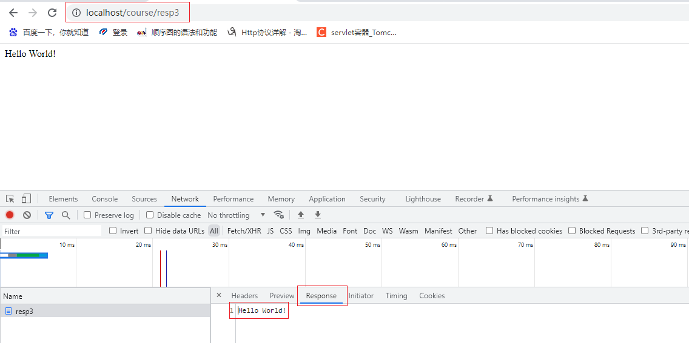The height and width of the screenshot is (343, 689).
Task: Click the Filter text input field
Action: coord(52,231)
